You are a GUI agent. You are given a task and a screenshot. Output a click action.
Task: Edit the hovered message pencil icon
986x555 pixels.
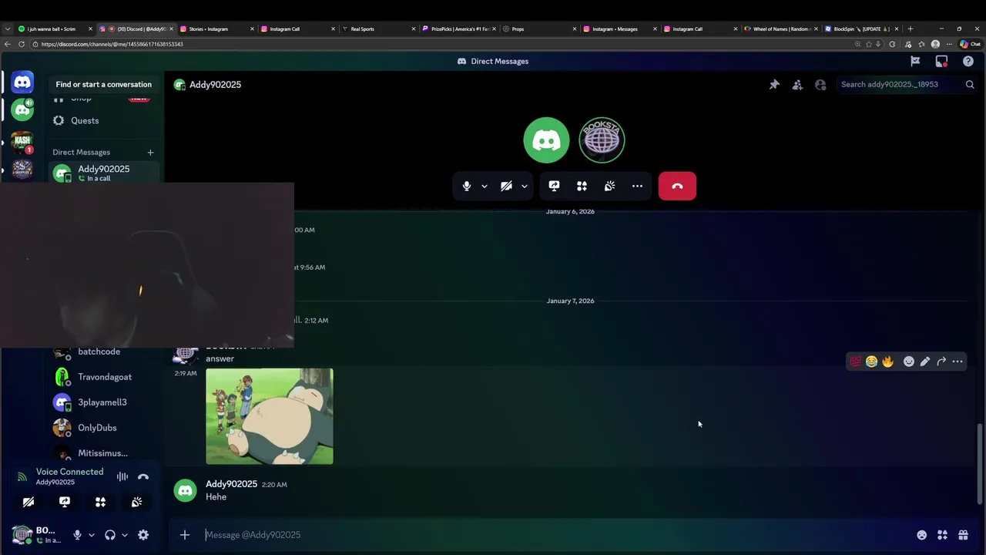(925, 362)
